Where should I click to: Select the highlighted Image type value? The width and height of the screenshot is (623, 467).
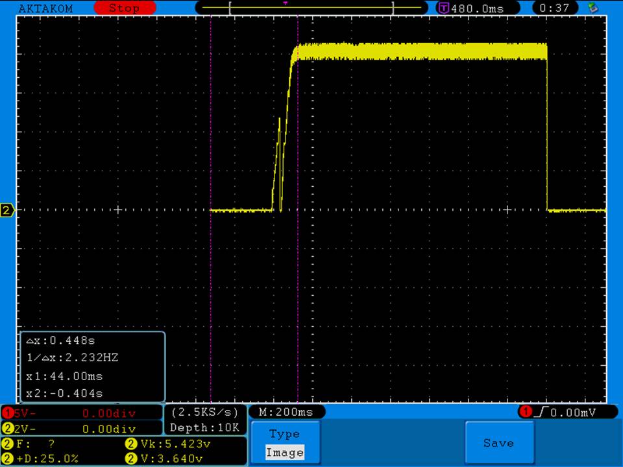click(284, 453)
